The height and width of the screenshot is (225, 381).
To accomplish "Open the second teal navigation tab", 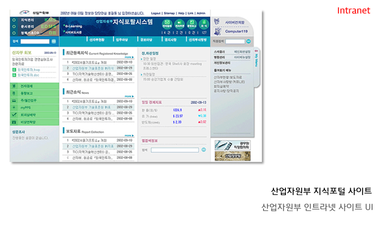I will click(122, 40).
